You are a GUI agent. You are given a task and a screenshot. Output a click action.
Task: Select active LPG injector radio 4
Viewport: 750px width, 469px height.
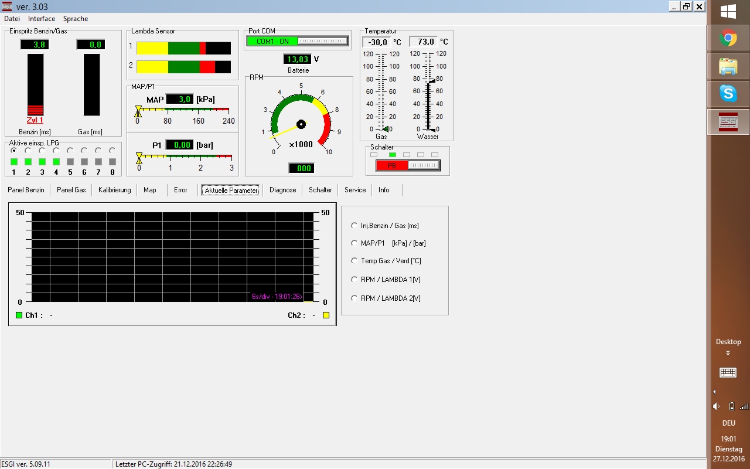click(x=56, y=151)
